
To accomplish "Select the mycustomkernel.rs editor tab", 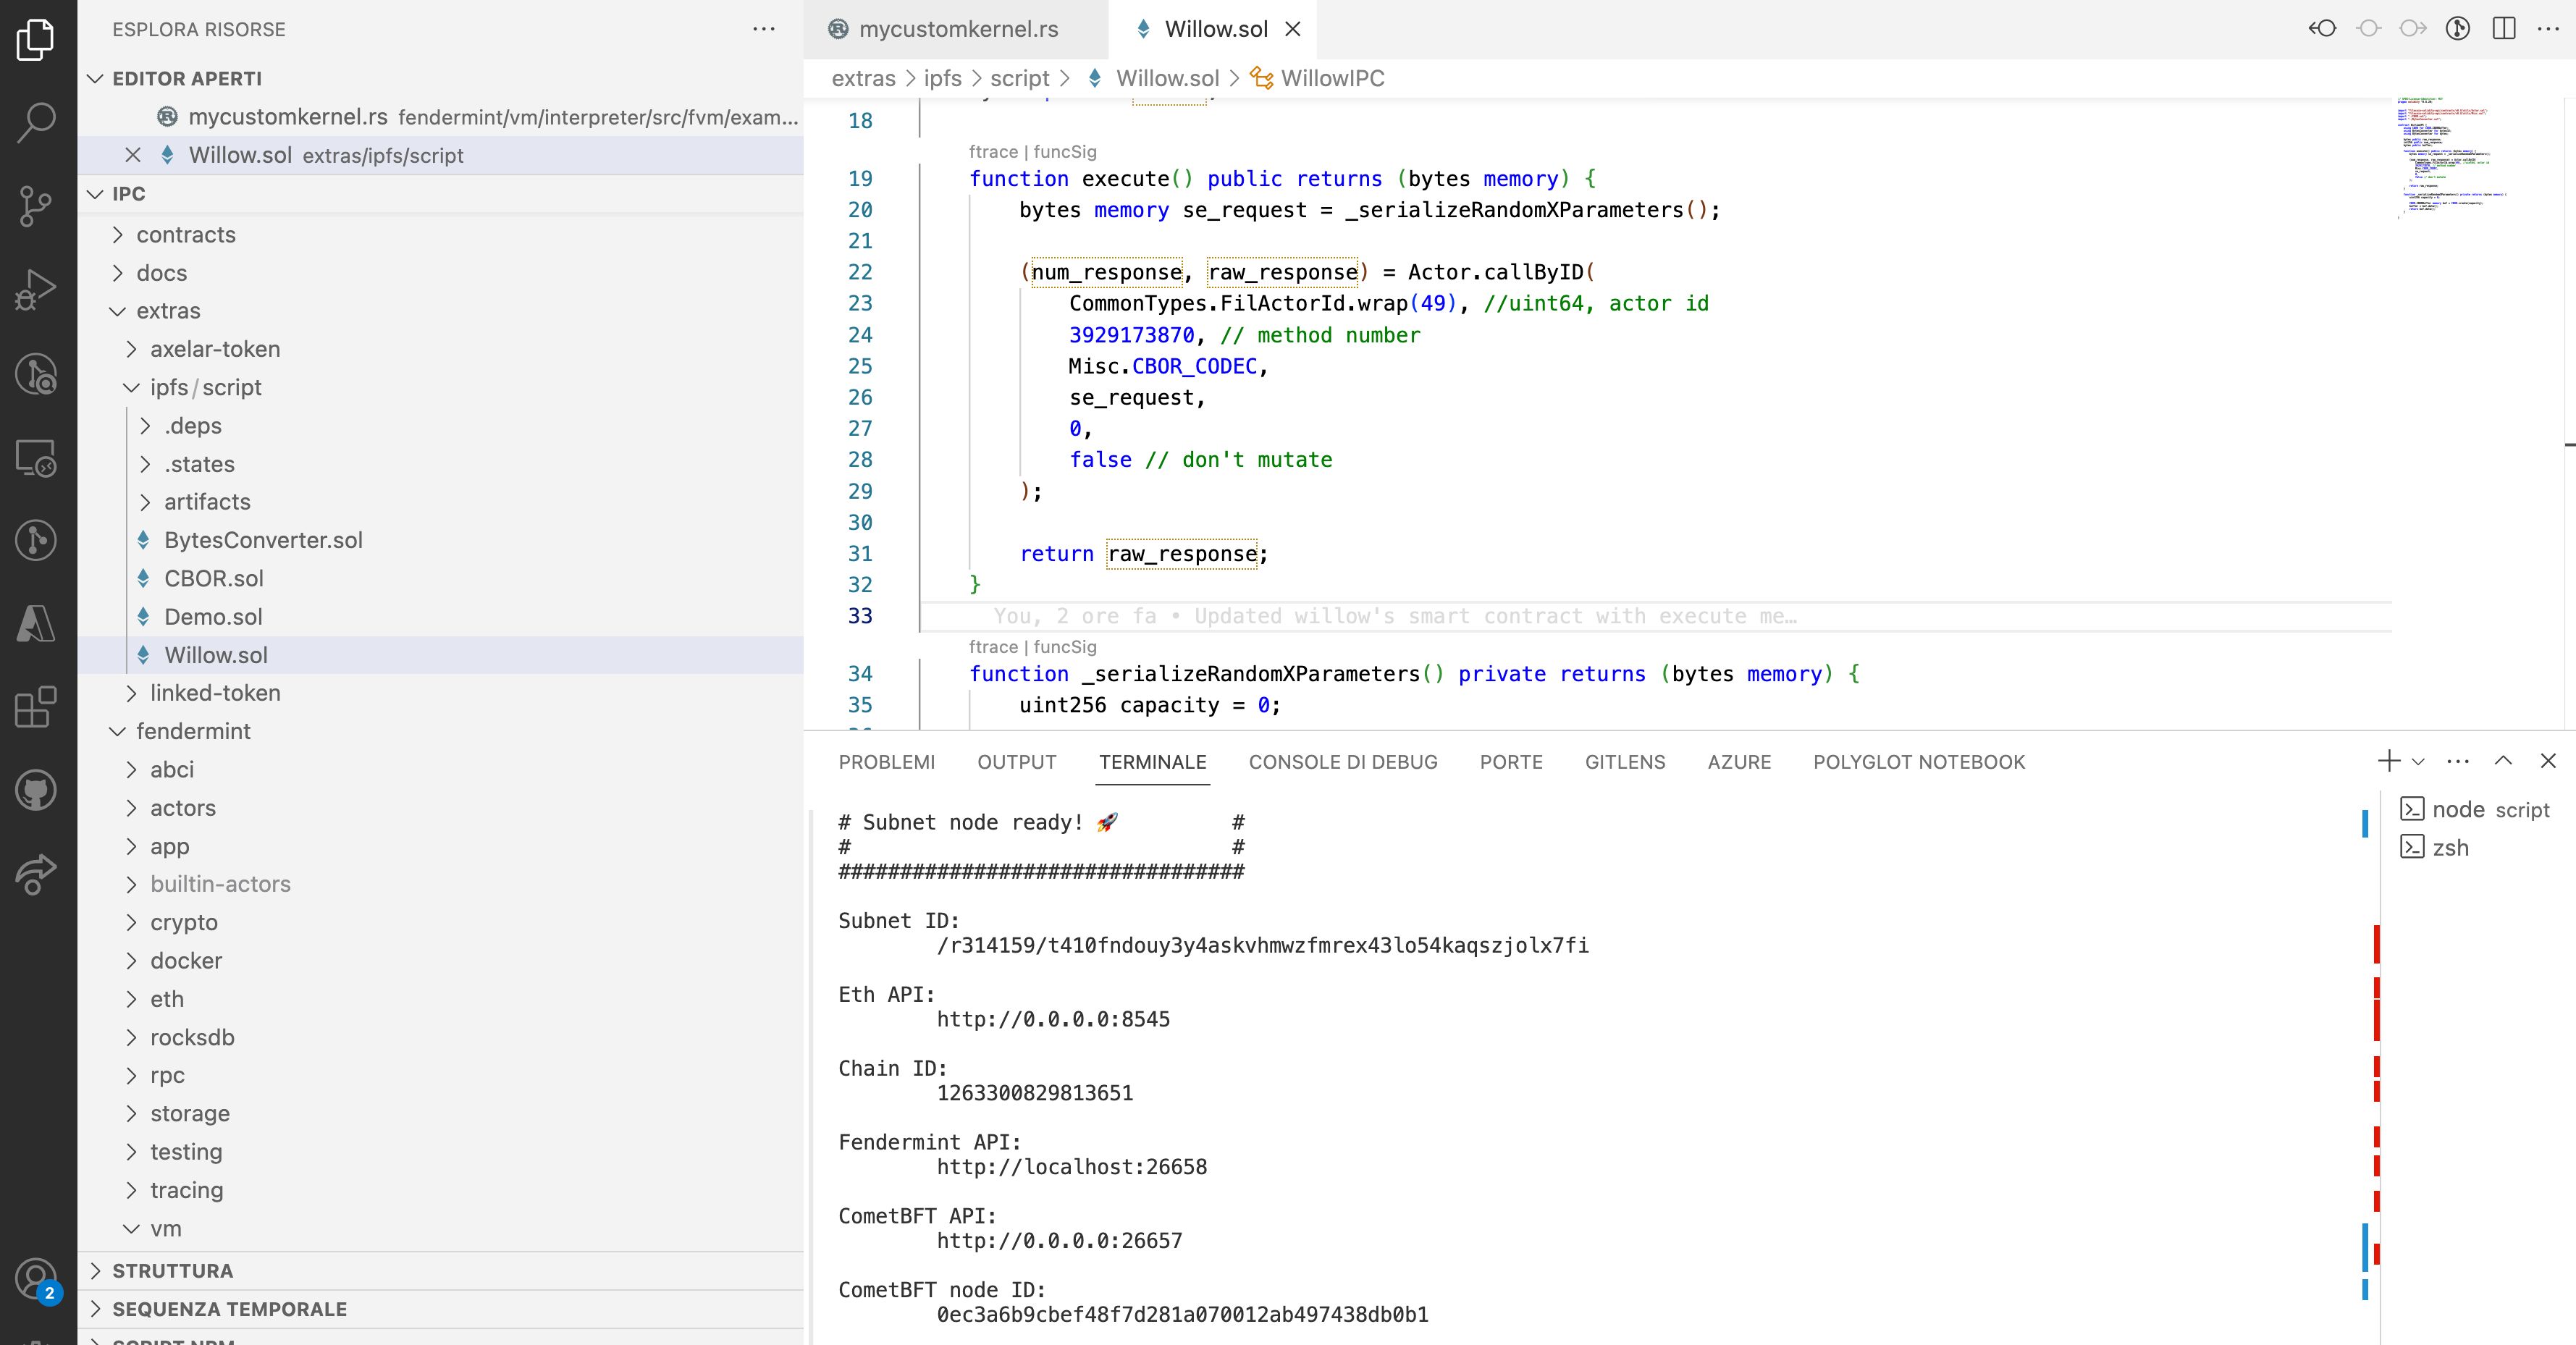I will pos(959,29).
